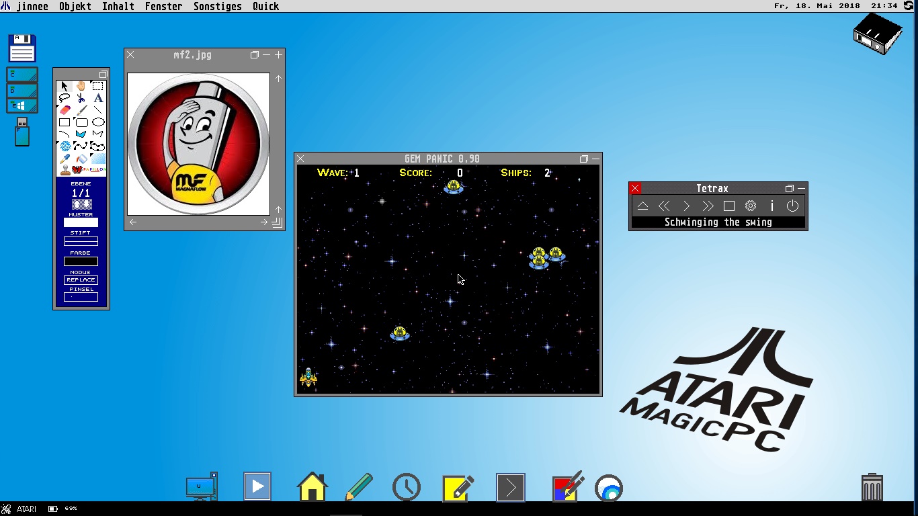This screenshot has height=516, width=918.
Task: Pick the blue gradient tool
Action: (98, 159)
